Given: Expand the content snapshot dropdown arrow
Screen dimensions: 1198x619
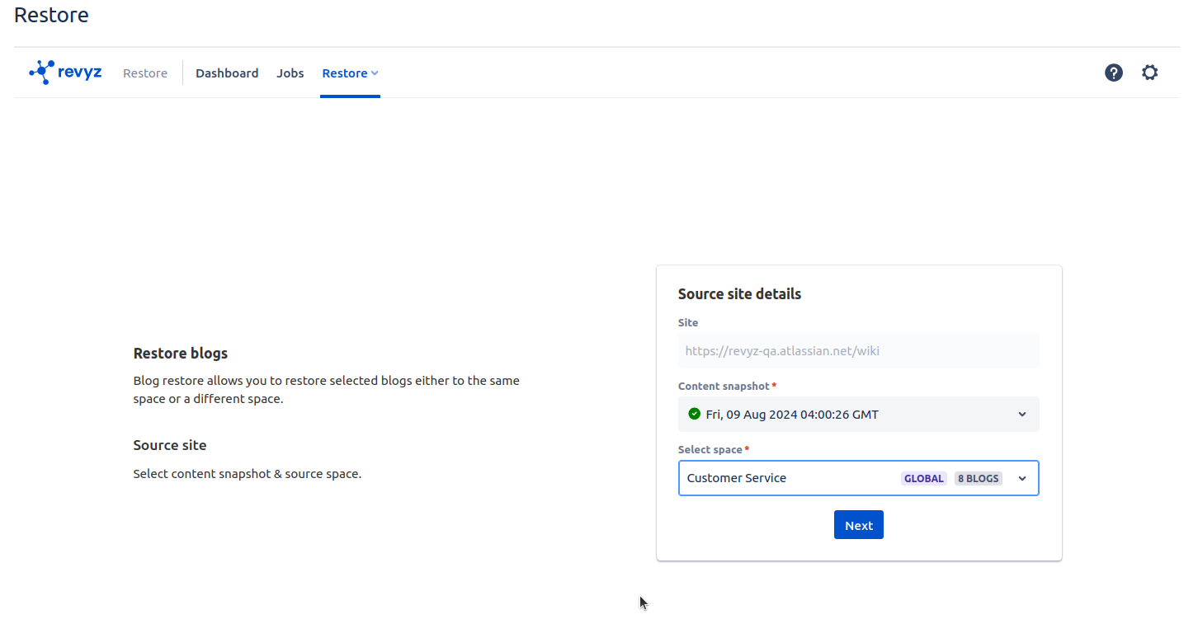Looking at the screenshot, I should (1022, 414).
